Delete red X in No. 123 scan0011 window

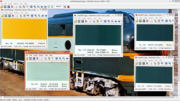coord(147,21)
